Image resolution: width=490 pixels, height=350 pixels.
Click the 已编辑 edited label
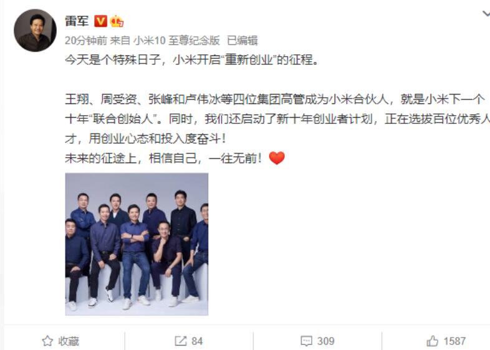[242, 40]
